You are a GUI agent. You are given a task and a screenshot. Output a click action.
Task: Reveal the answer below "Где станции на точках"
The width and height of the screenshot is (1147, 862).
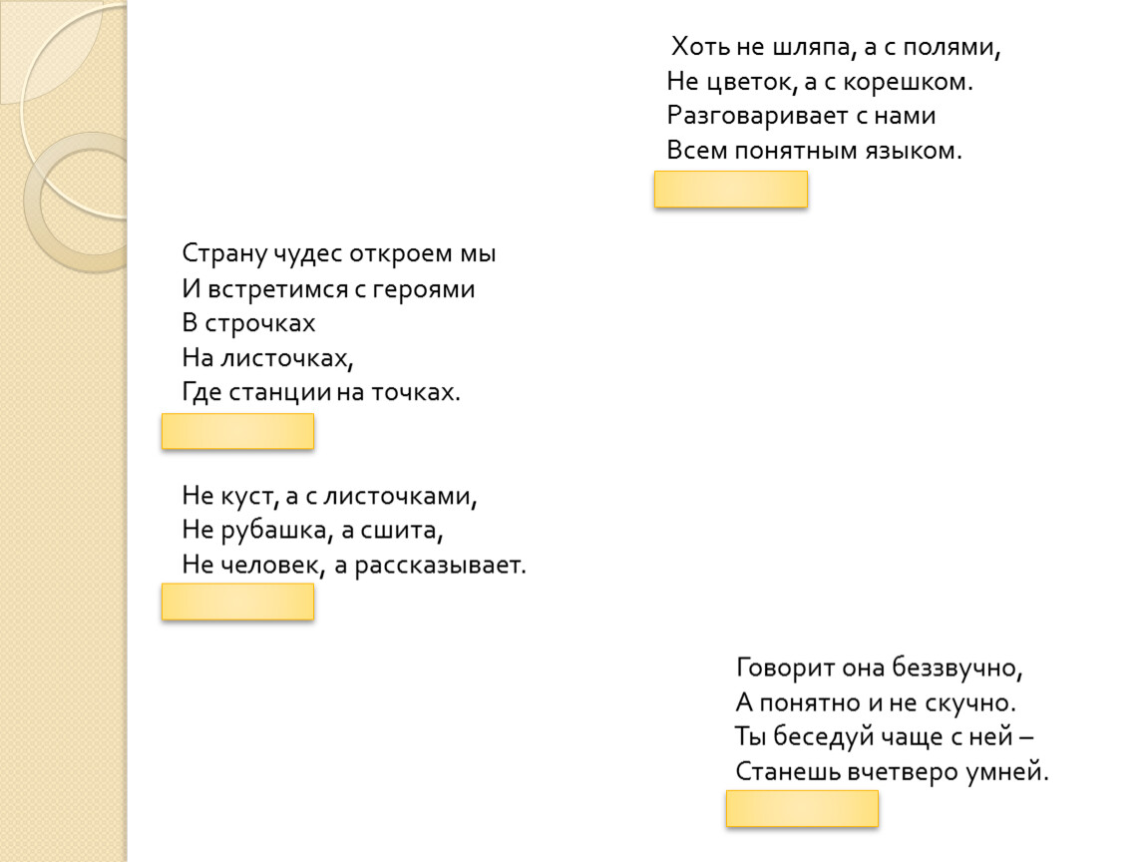(237, 432)
